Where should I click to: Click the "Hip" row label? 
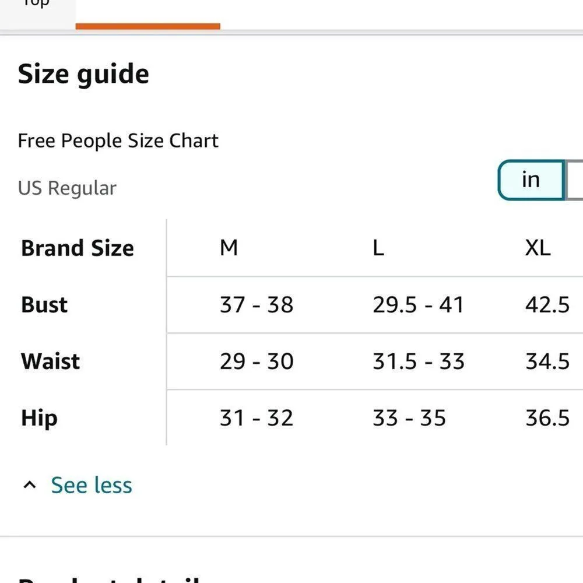click(39, 418)
